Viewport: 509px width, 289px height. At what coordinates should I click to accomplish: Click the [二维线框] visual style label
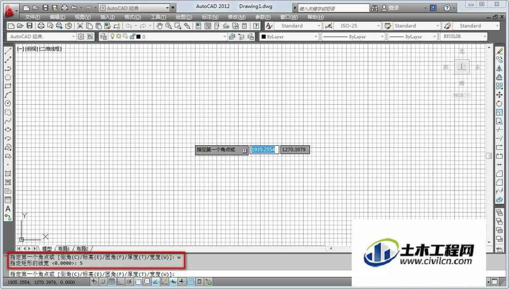tap(50, 49)
